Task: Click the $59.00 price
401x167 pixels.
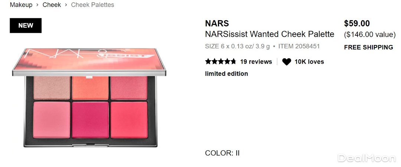Action: pyautogui.click(x=357, y=23)
